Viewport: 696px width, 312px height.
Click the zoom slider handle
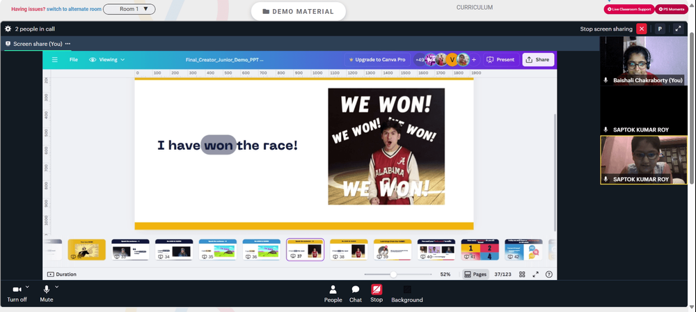pos(393,274)
